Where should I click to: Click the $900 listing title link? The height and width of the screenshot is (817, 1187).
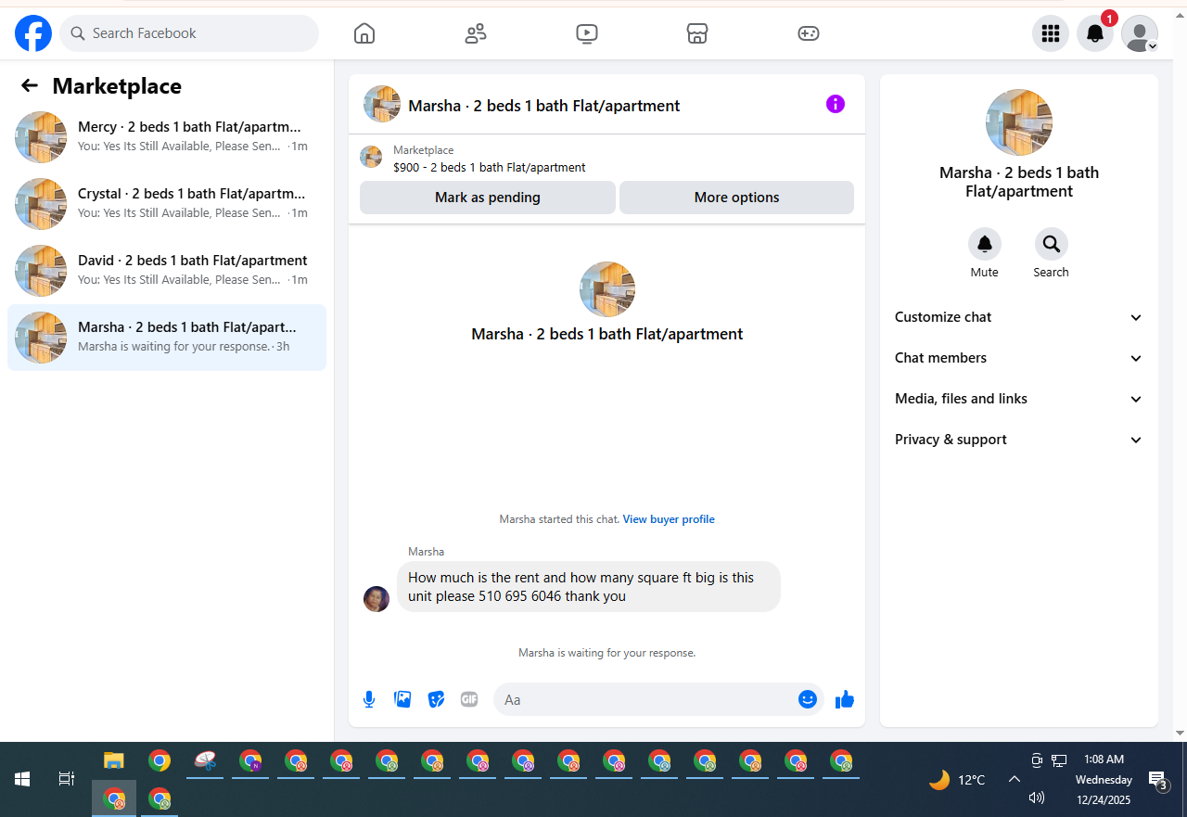pyautogui.click(x=490, y=168)
